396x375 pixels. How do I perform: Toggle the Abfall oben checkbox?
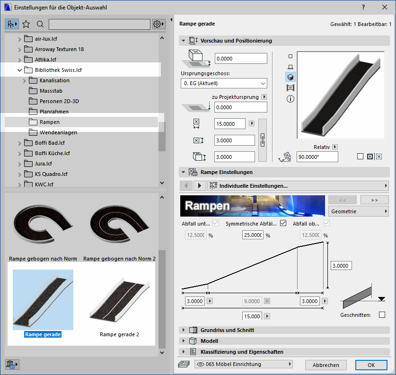[326, 223]
